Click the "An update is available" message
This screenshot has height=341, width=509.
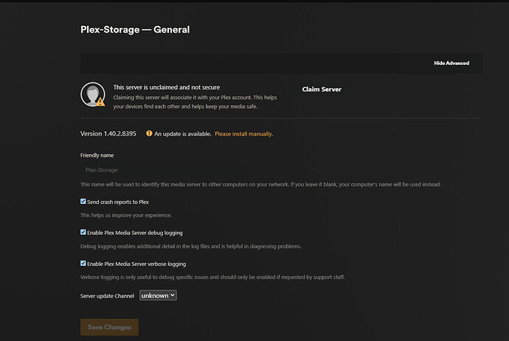coord(182,134)
